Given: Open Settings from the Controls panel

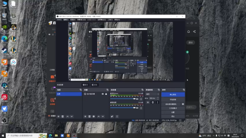Looking at the screenshot, I should click(x=173, y=112).
